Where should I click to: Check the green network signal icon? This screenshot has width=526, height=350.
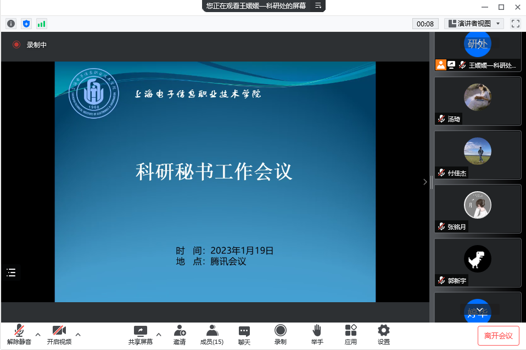tap(42, 24)
